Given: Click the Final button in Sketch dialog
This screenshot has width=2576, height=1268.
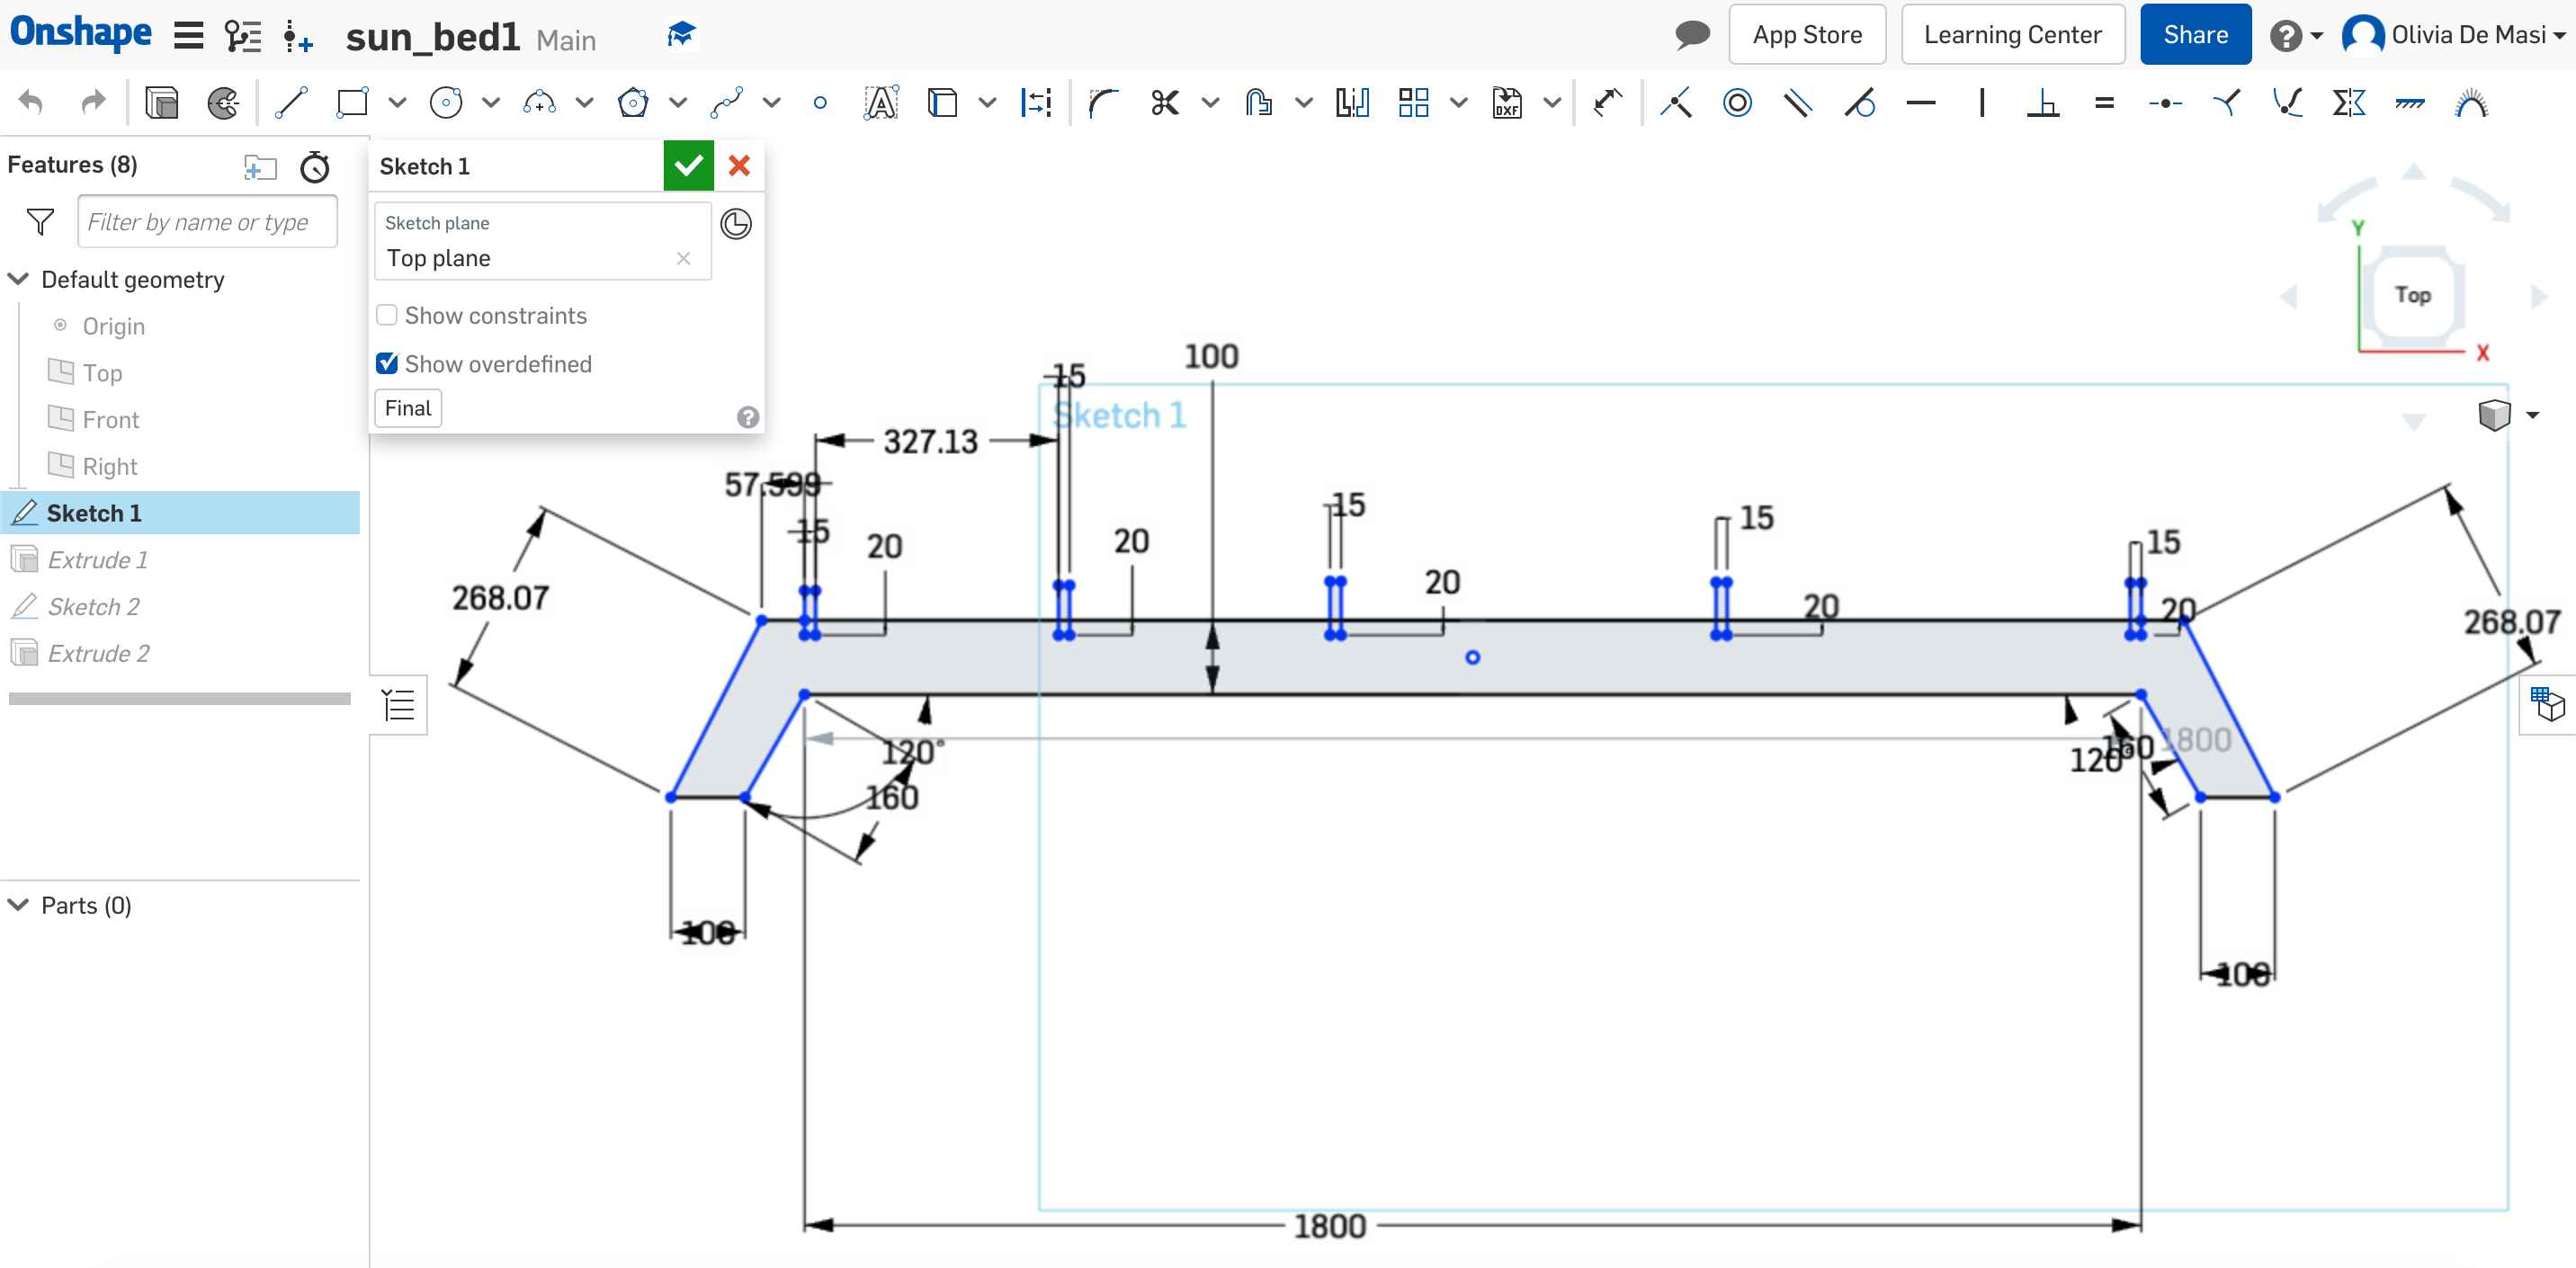Looking at the screenshot, I should coord(408,408).
